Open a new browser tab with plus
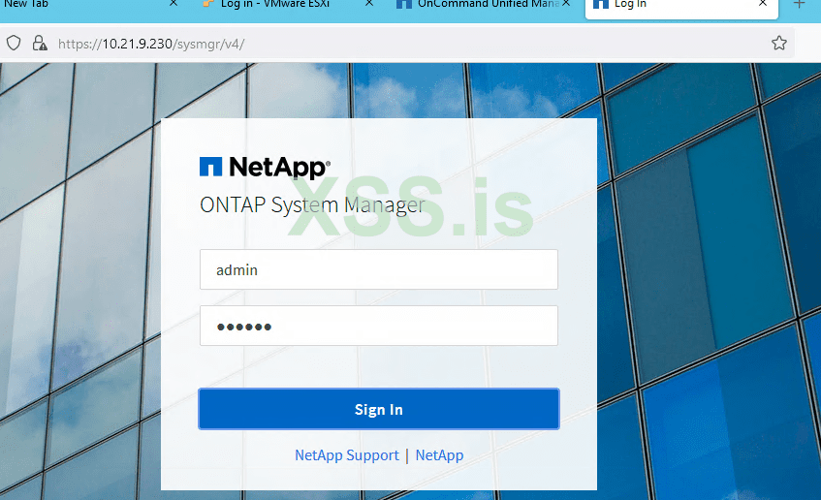 point(799,4)
